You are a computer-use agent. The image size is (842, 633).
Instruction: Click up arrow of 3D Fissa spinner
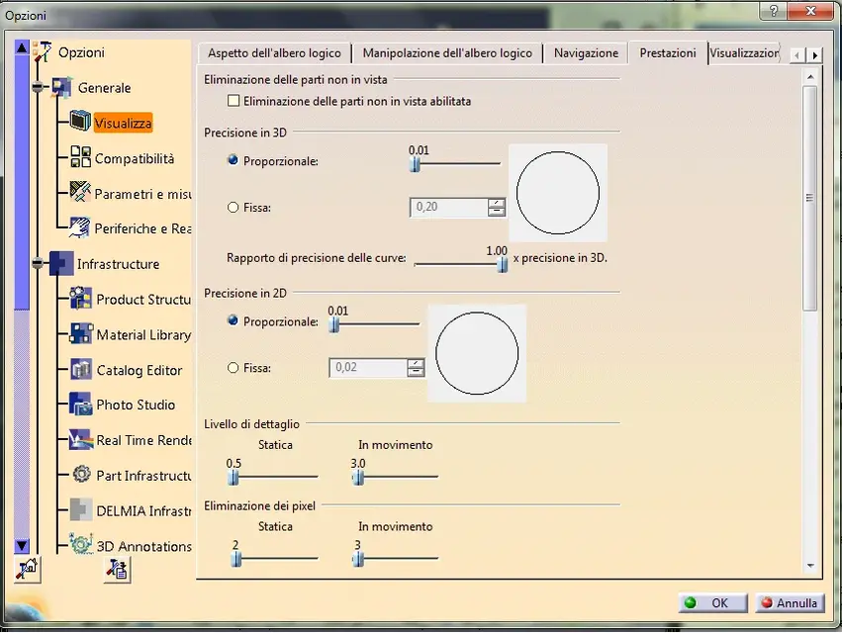[x=497, y=203]
